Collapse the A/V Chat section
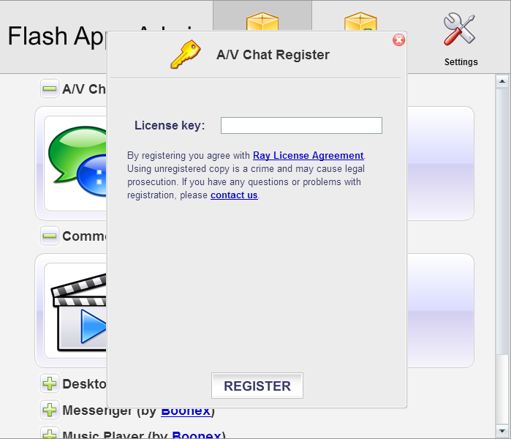Viewport: 511px width, 439px height. tap(50, 89)
